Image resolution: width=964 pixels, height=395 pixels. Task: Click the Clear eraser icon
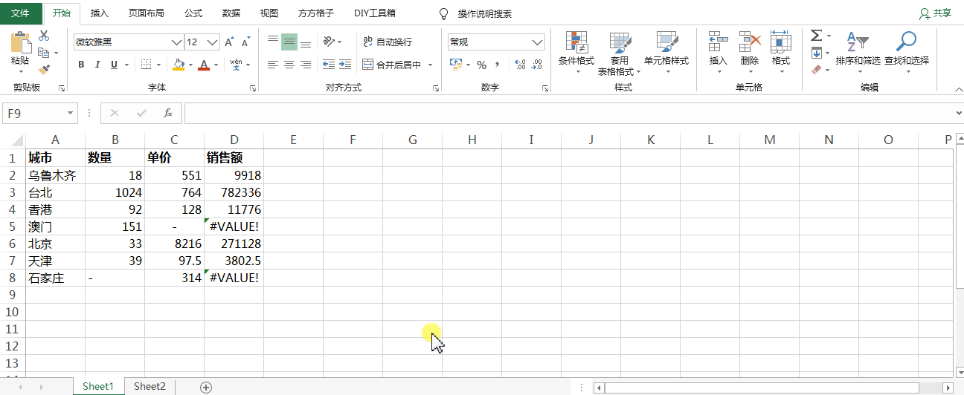816,70
